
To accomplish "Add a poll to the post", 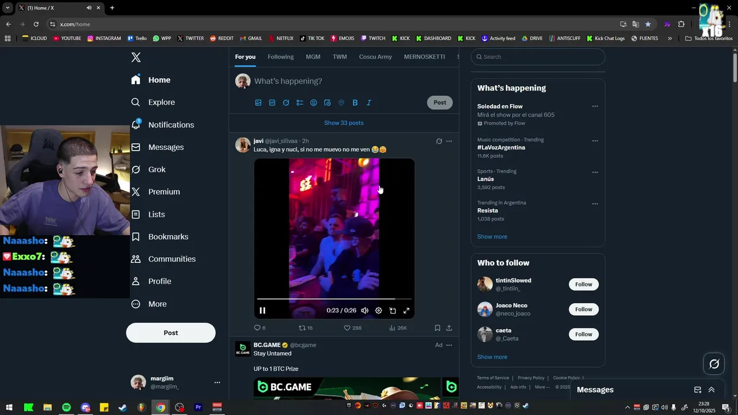I will (x=300, y=103).
